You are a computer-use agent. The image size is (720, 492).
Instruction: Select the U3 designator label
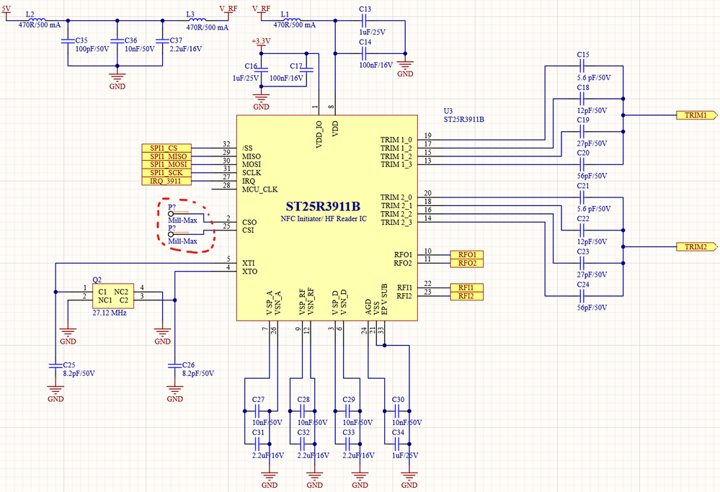(x=448, y=111)
